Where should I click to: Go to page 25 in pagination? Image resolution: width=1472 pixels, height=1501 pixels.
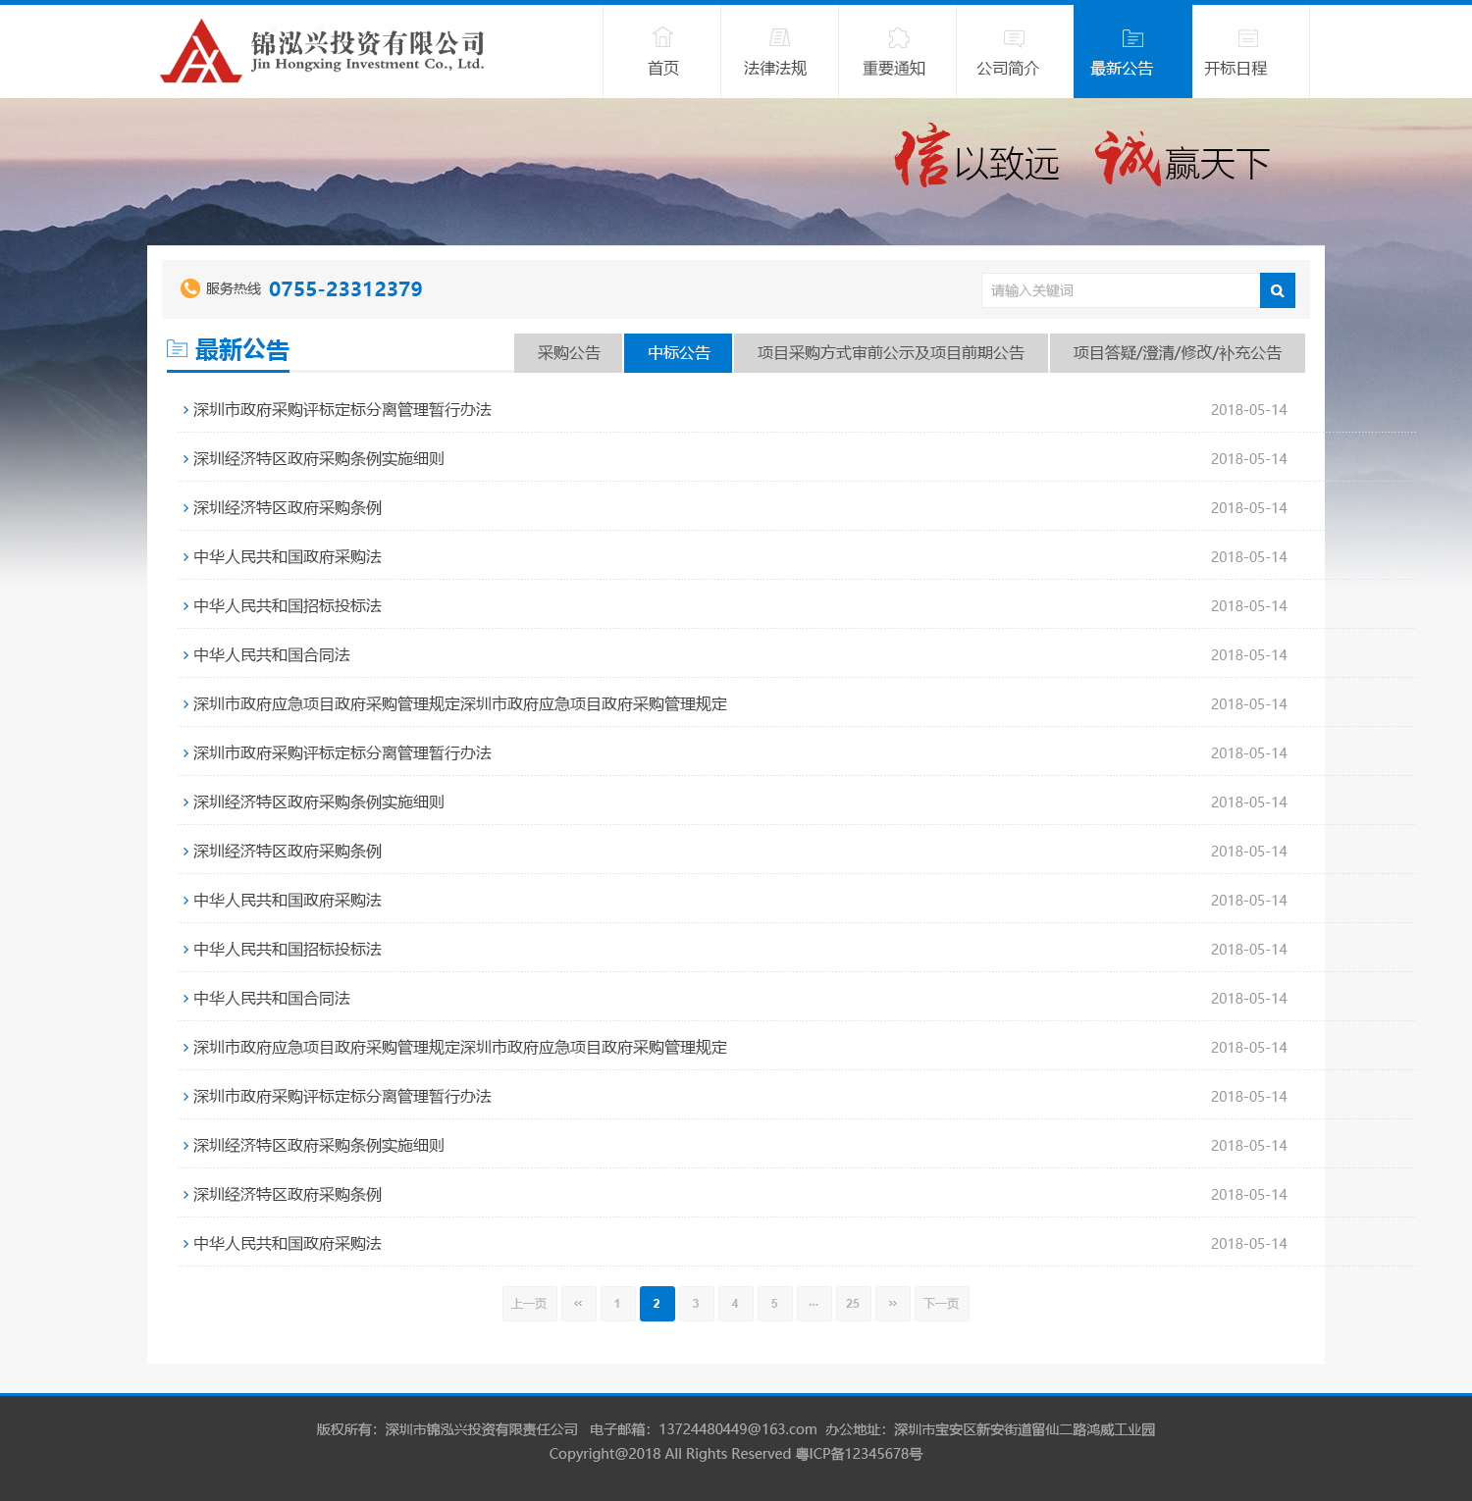tap(853, 1304)
